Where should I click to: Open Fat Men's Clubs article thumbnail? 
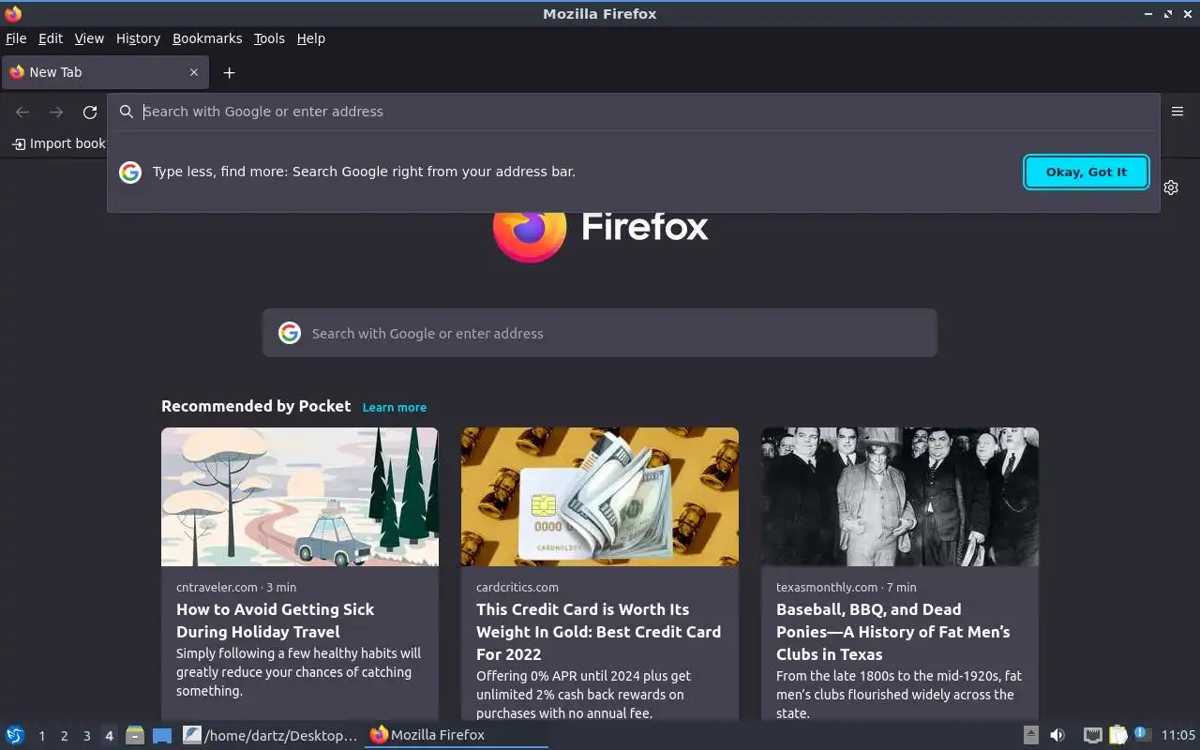(900, 497)
